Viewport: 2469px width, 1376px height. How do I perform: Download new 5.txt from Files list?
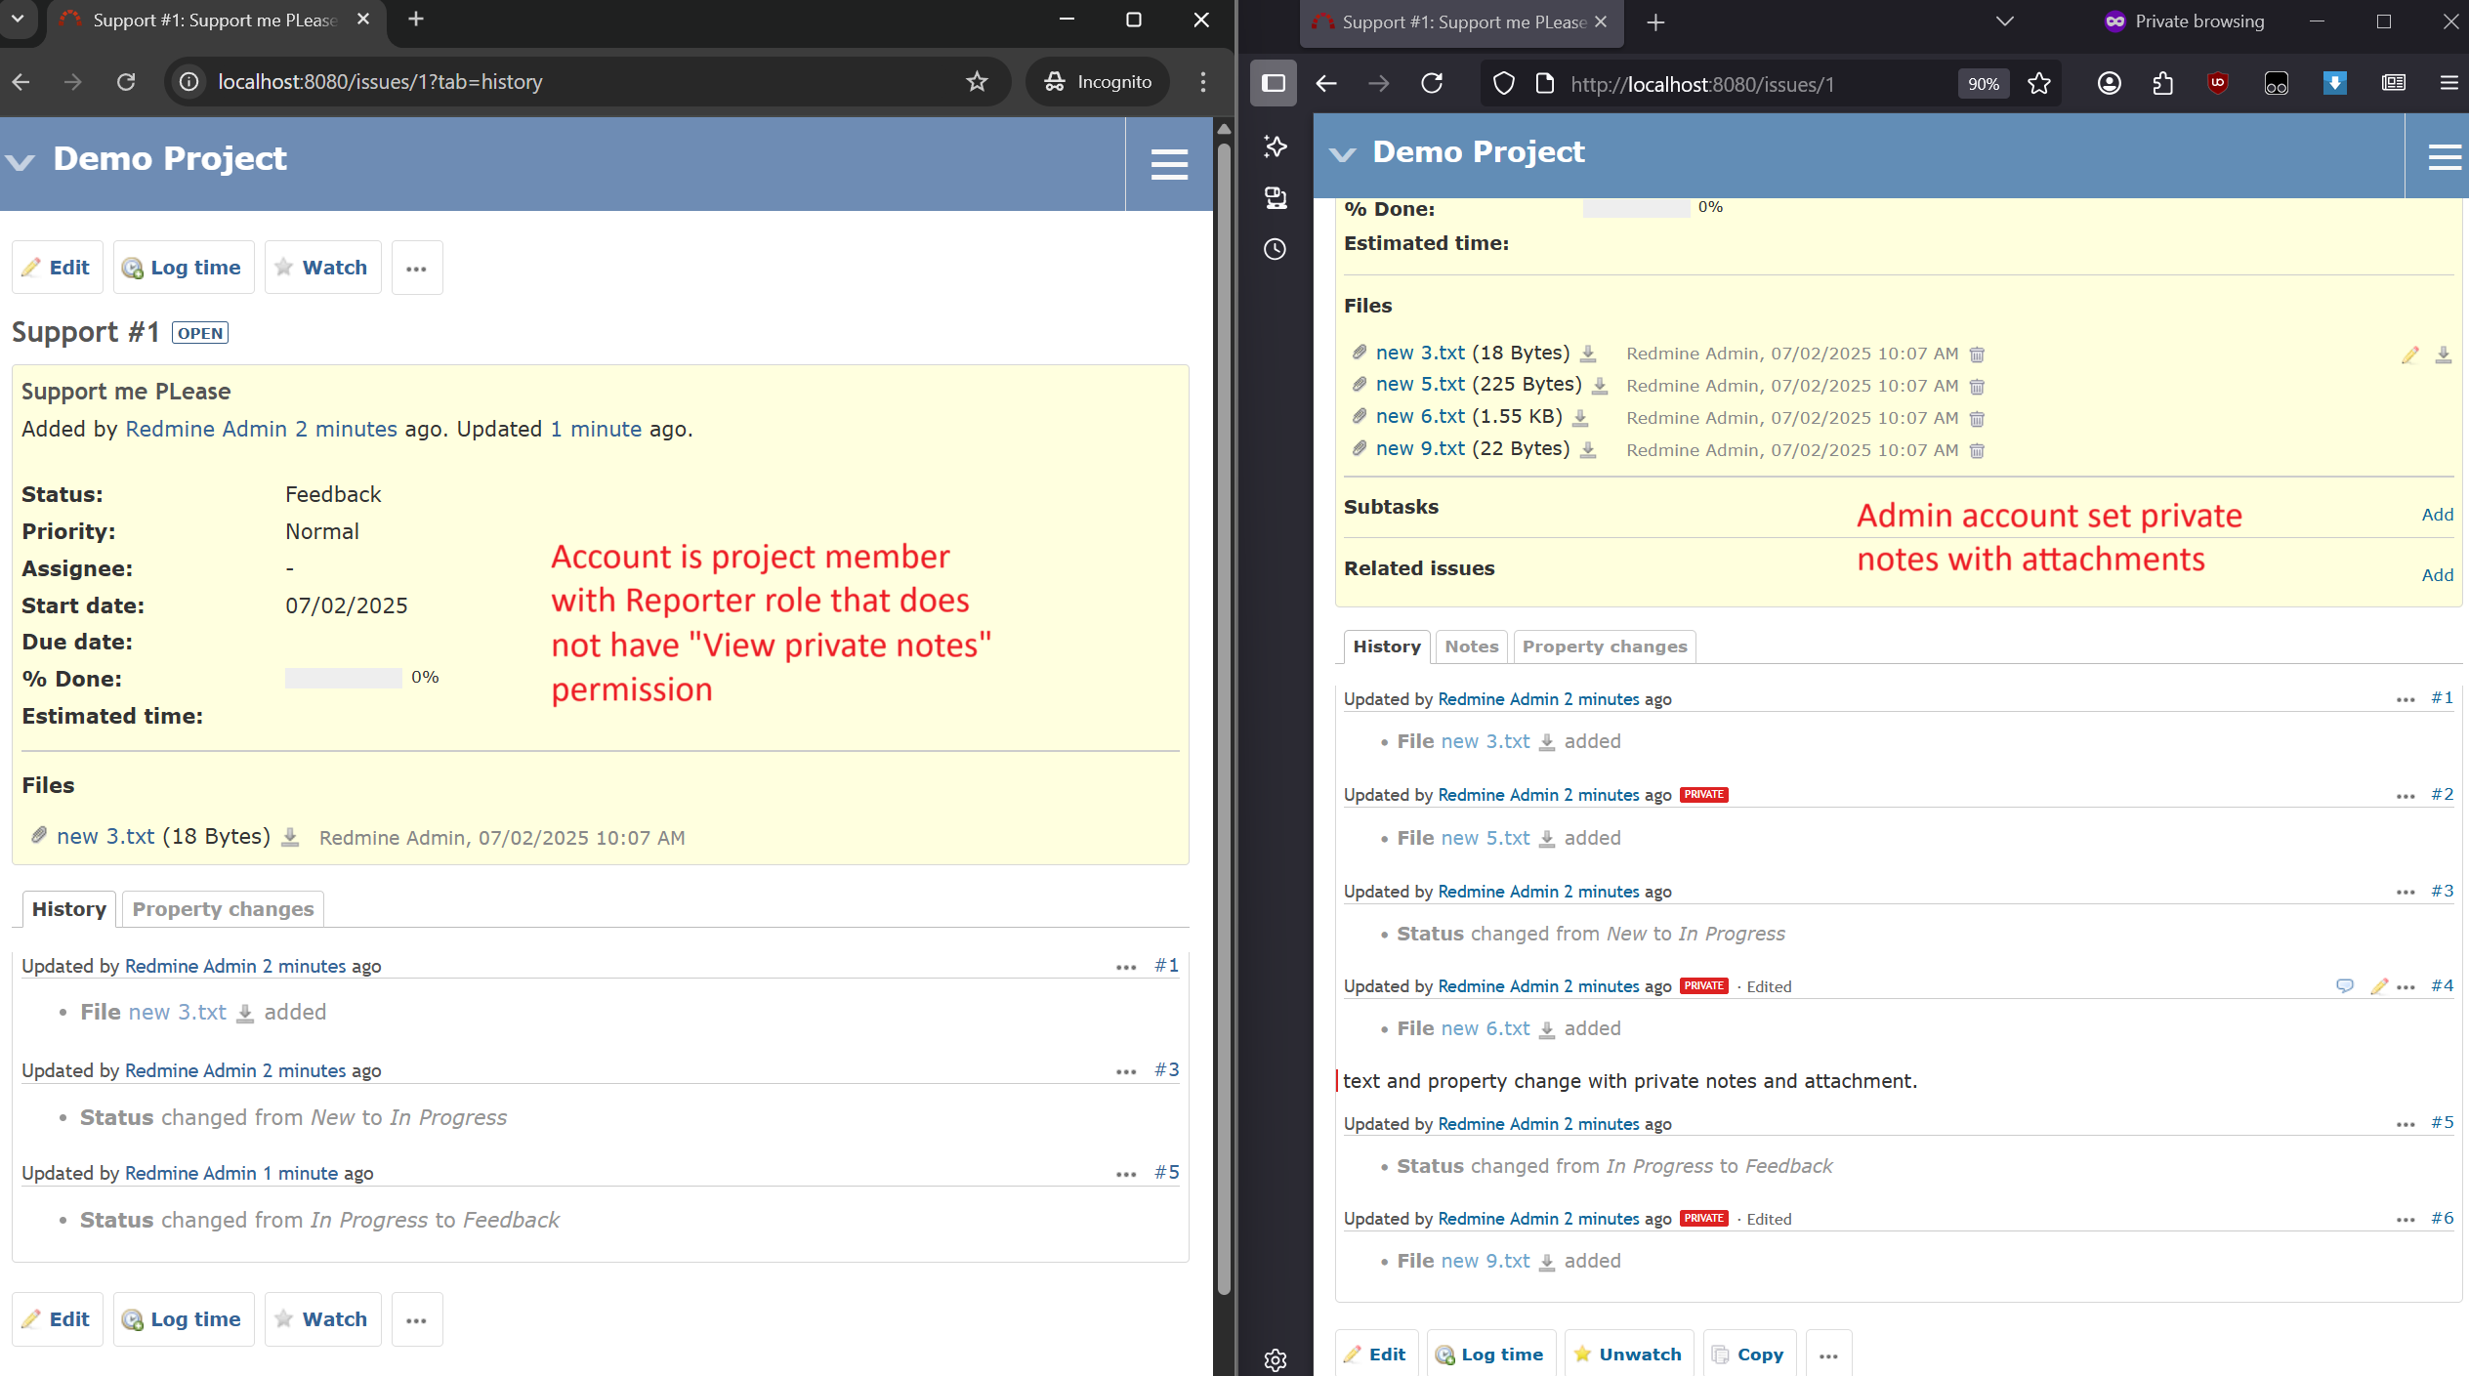point(1600,386)
